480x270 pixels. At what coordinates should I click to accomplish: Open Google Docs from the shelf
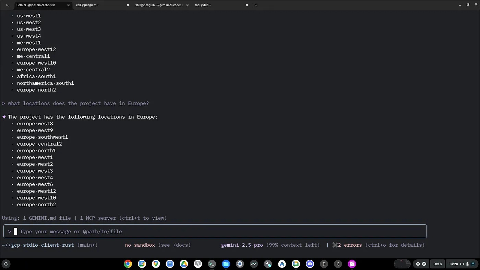[x=170, y=264]
